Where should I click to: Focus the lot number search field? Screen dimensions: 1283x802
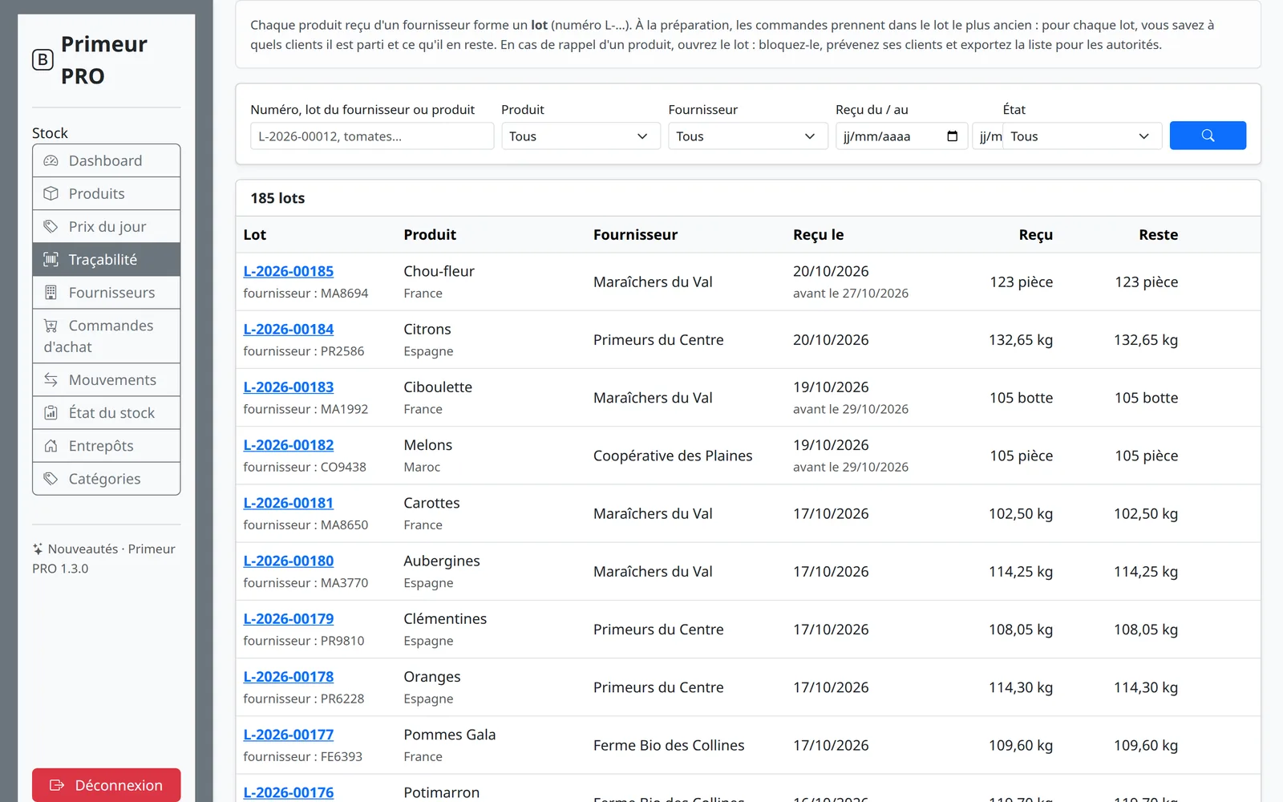coord(372,136)
